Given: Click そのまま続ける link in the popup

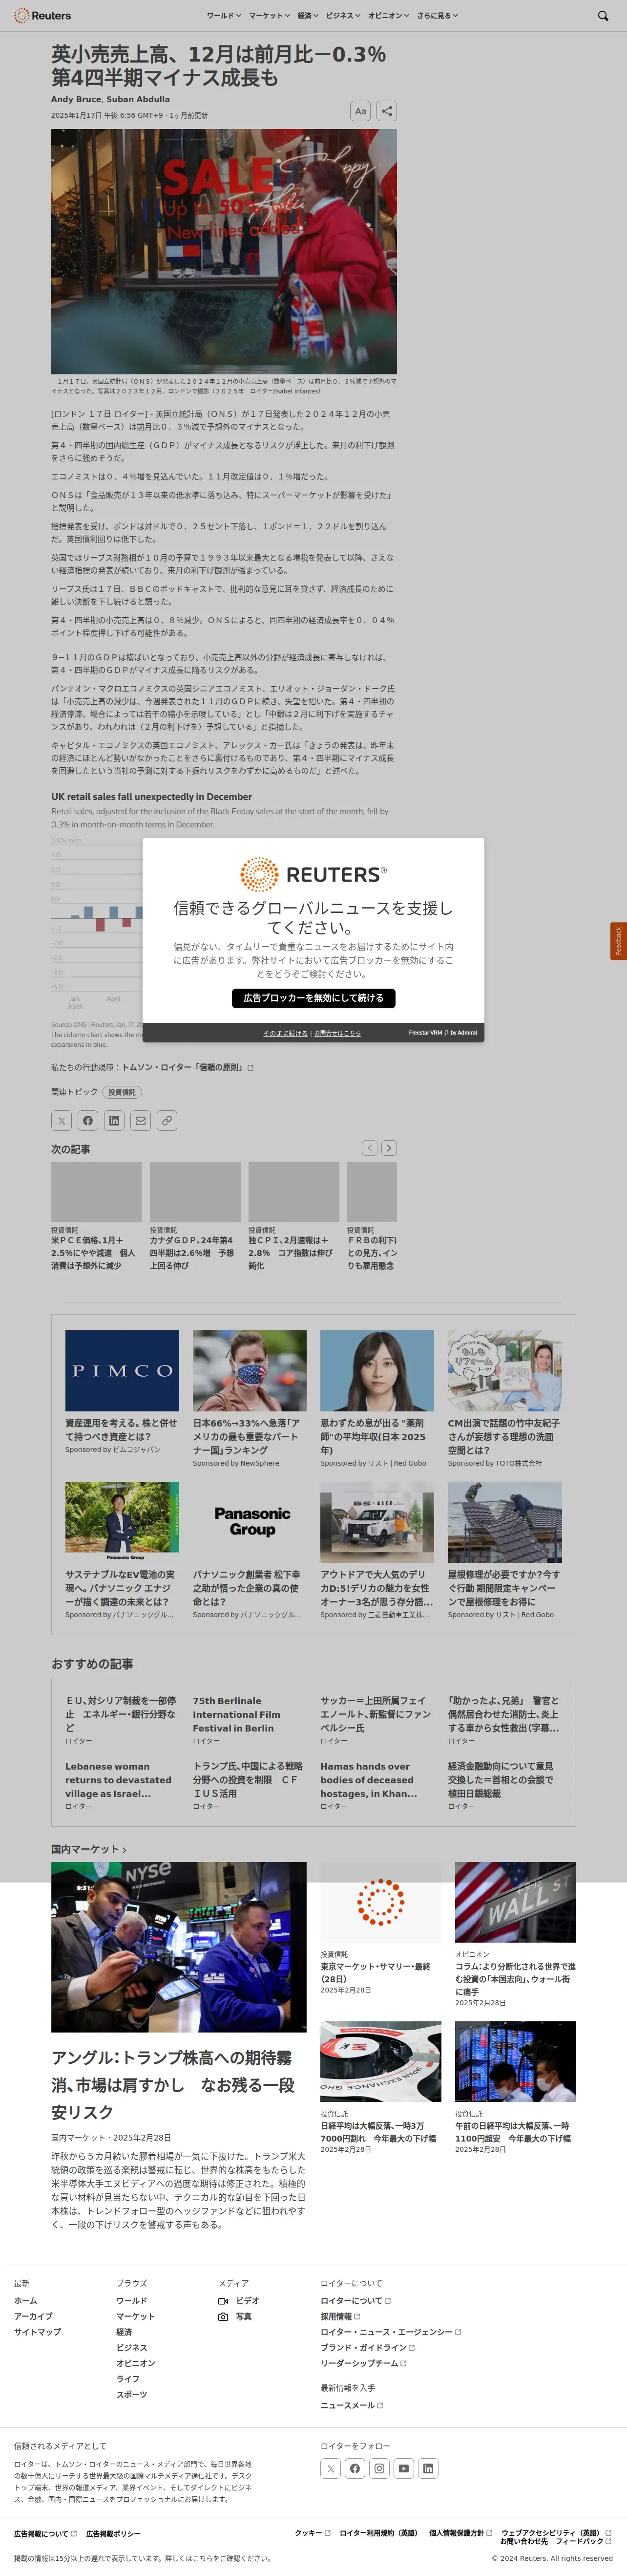Looking at the screenshot, I should point(286,1033).
